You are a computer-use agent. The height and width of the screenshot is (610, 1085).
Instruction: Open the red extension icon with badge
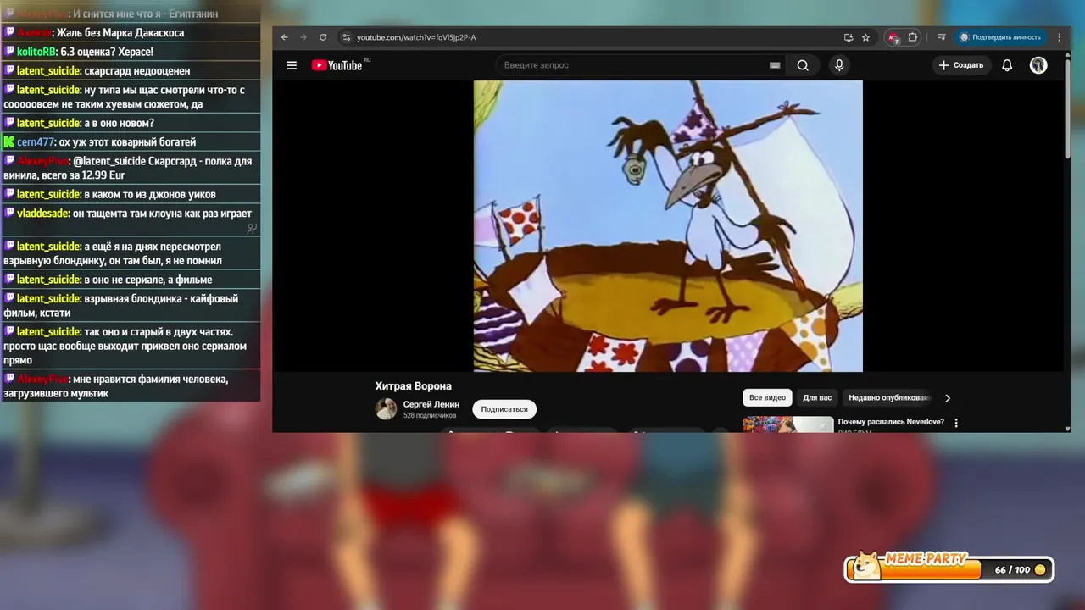tap(893, 37)
